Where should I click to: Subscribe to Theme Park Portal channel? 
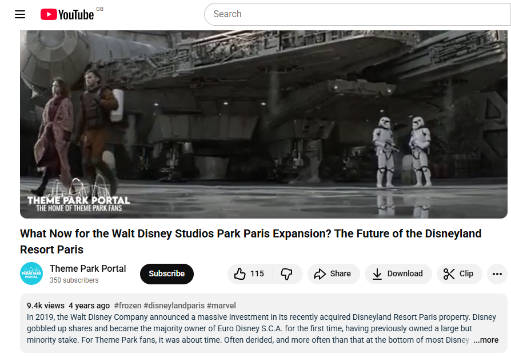point(166,274)
